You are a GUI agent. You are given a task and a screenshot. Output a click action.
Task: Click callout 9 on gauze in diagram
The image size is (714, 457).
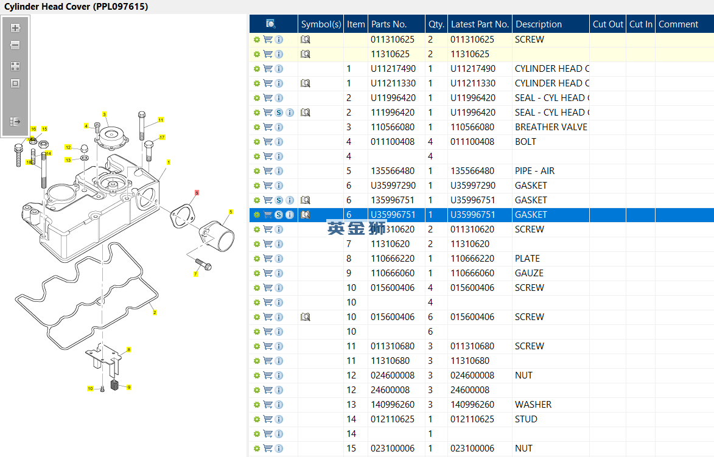point(129,388)
